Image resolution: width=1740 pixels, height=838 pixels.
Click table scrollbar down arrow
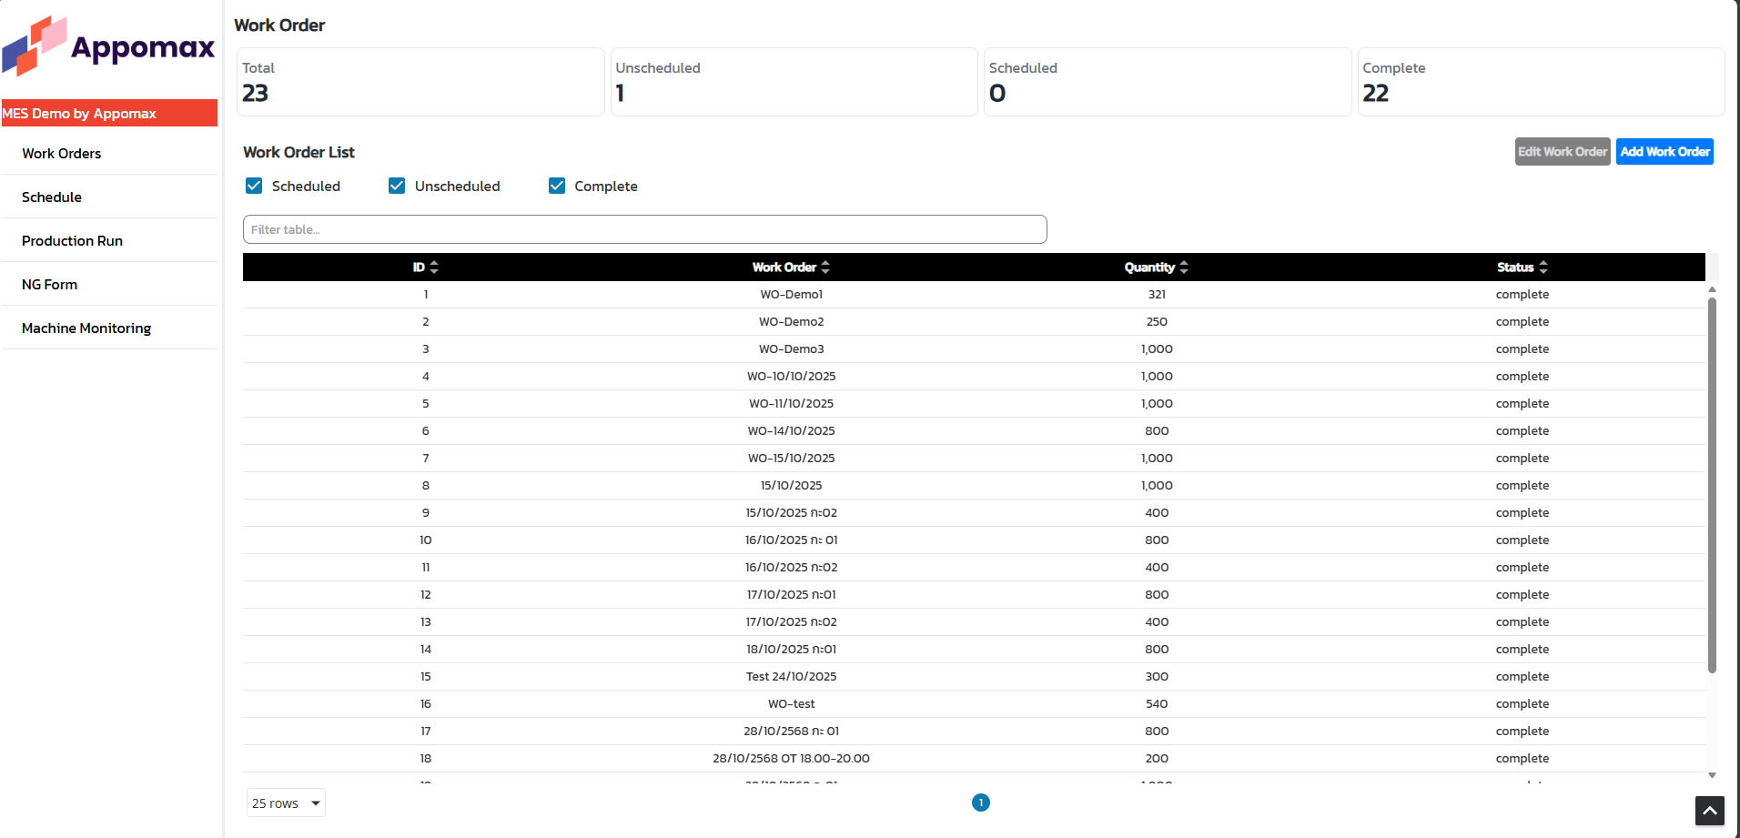[x=1712, y=775]
